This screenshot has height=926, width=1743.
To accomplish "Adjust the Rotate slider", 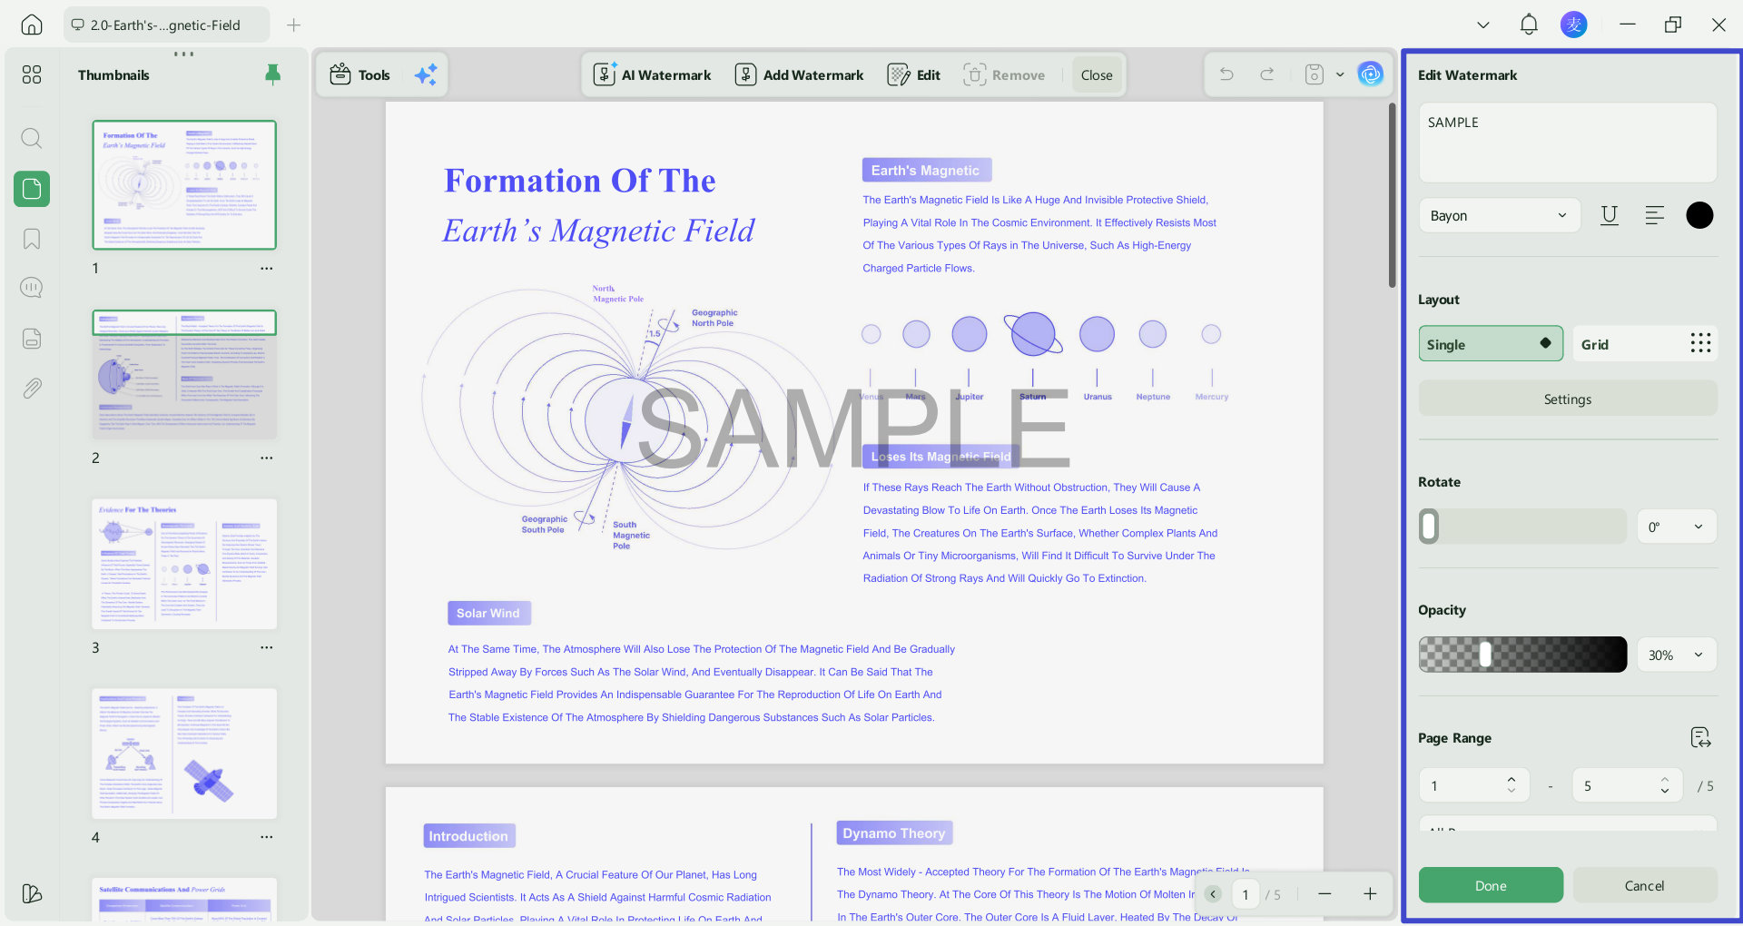I will (1522, 527).
